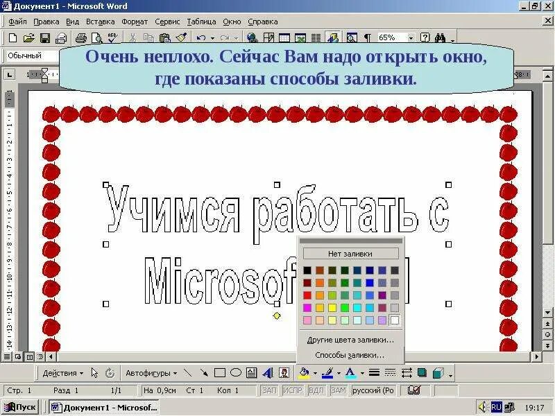The image size is (555, 416).
Task: Open the Формат menu
Action: point(135,21)
